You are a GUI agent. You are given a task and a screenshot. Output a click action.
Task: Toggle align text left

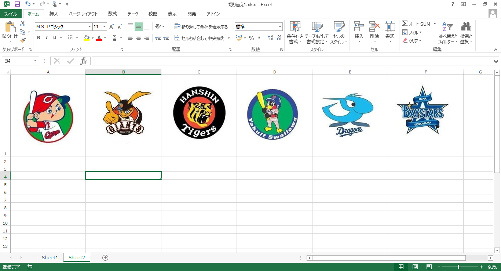tap(131, 38)
